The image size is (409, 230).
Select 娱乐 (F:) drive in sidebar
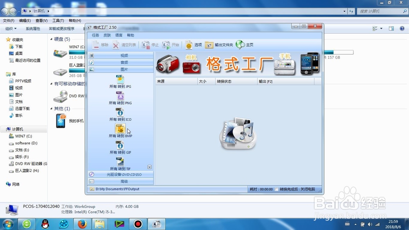click(x=22, y=157)
